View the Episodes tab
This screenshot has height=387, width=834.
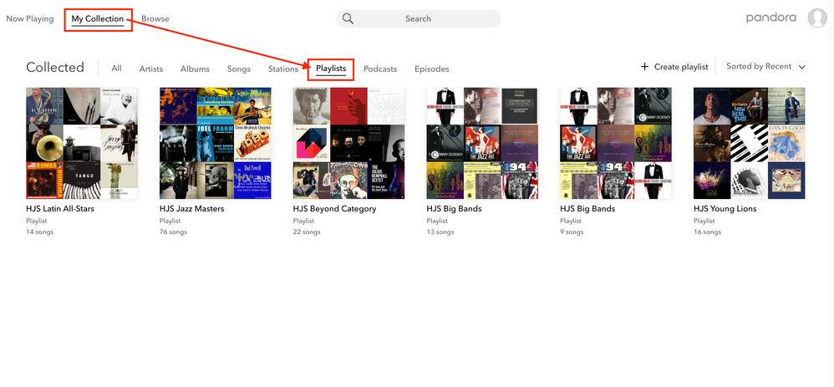click(x=431, y=69)
